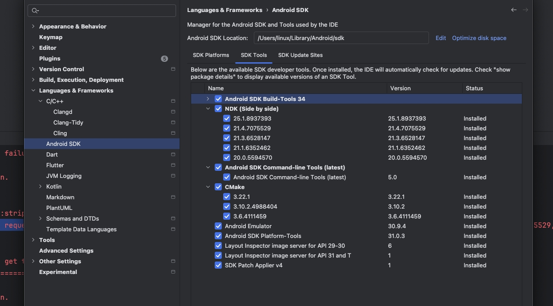Click the project-level icon beside Other Settings
The width and height of the screenshot is (553, 306).
coord(173,262)
